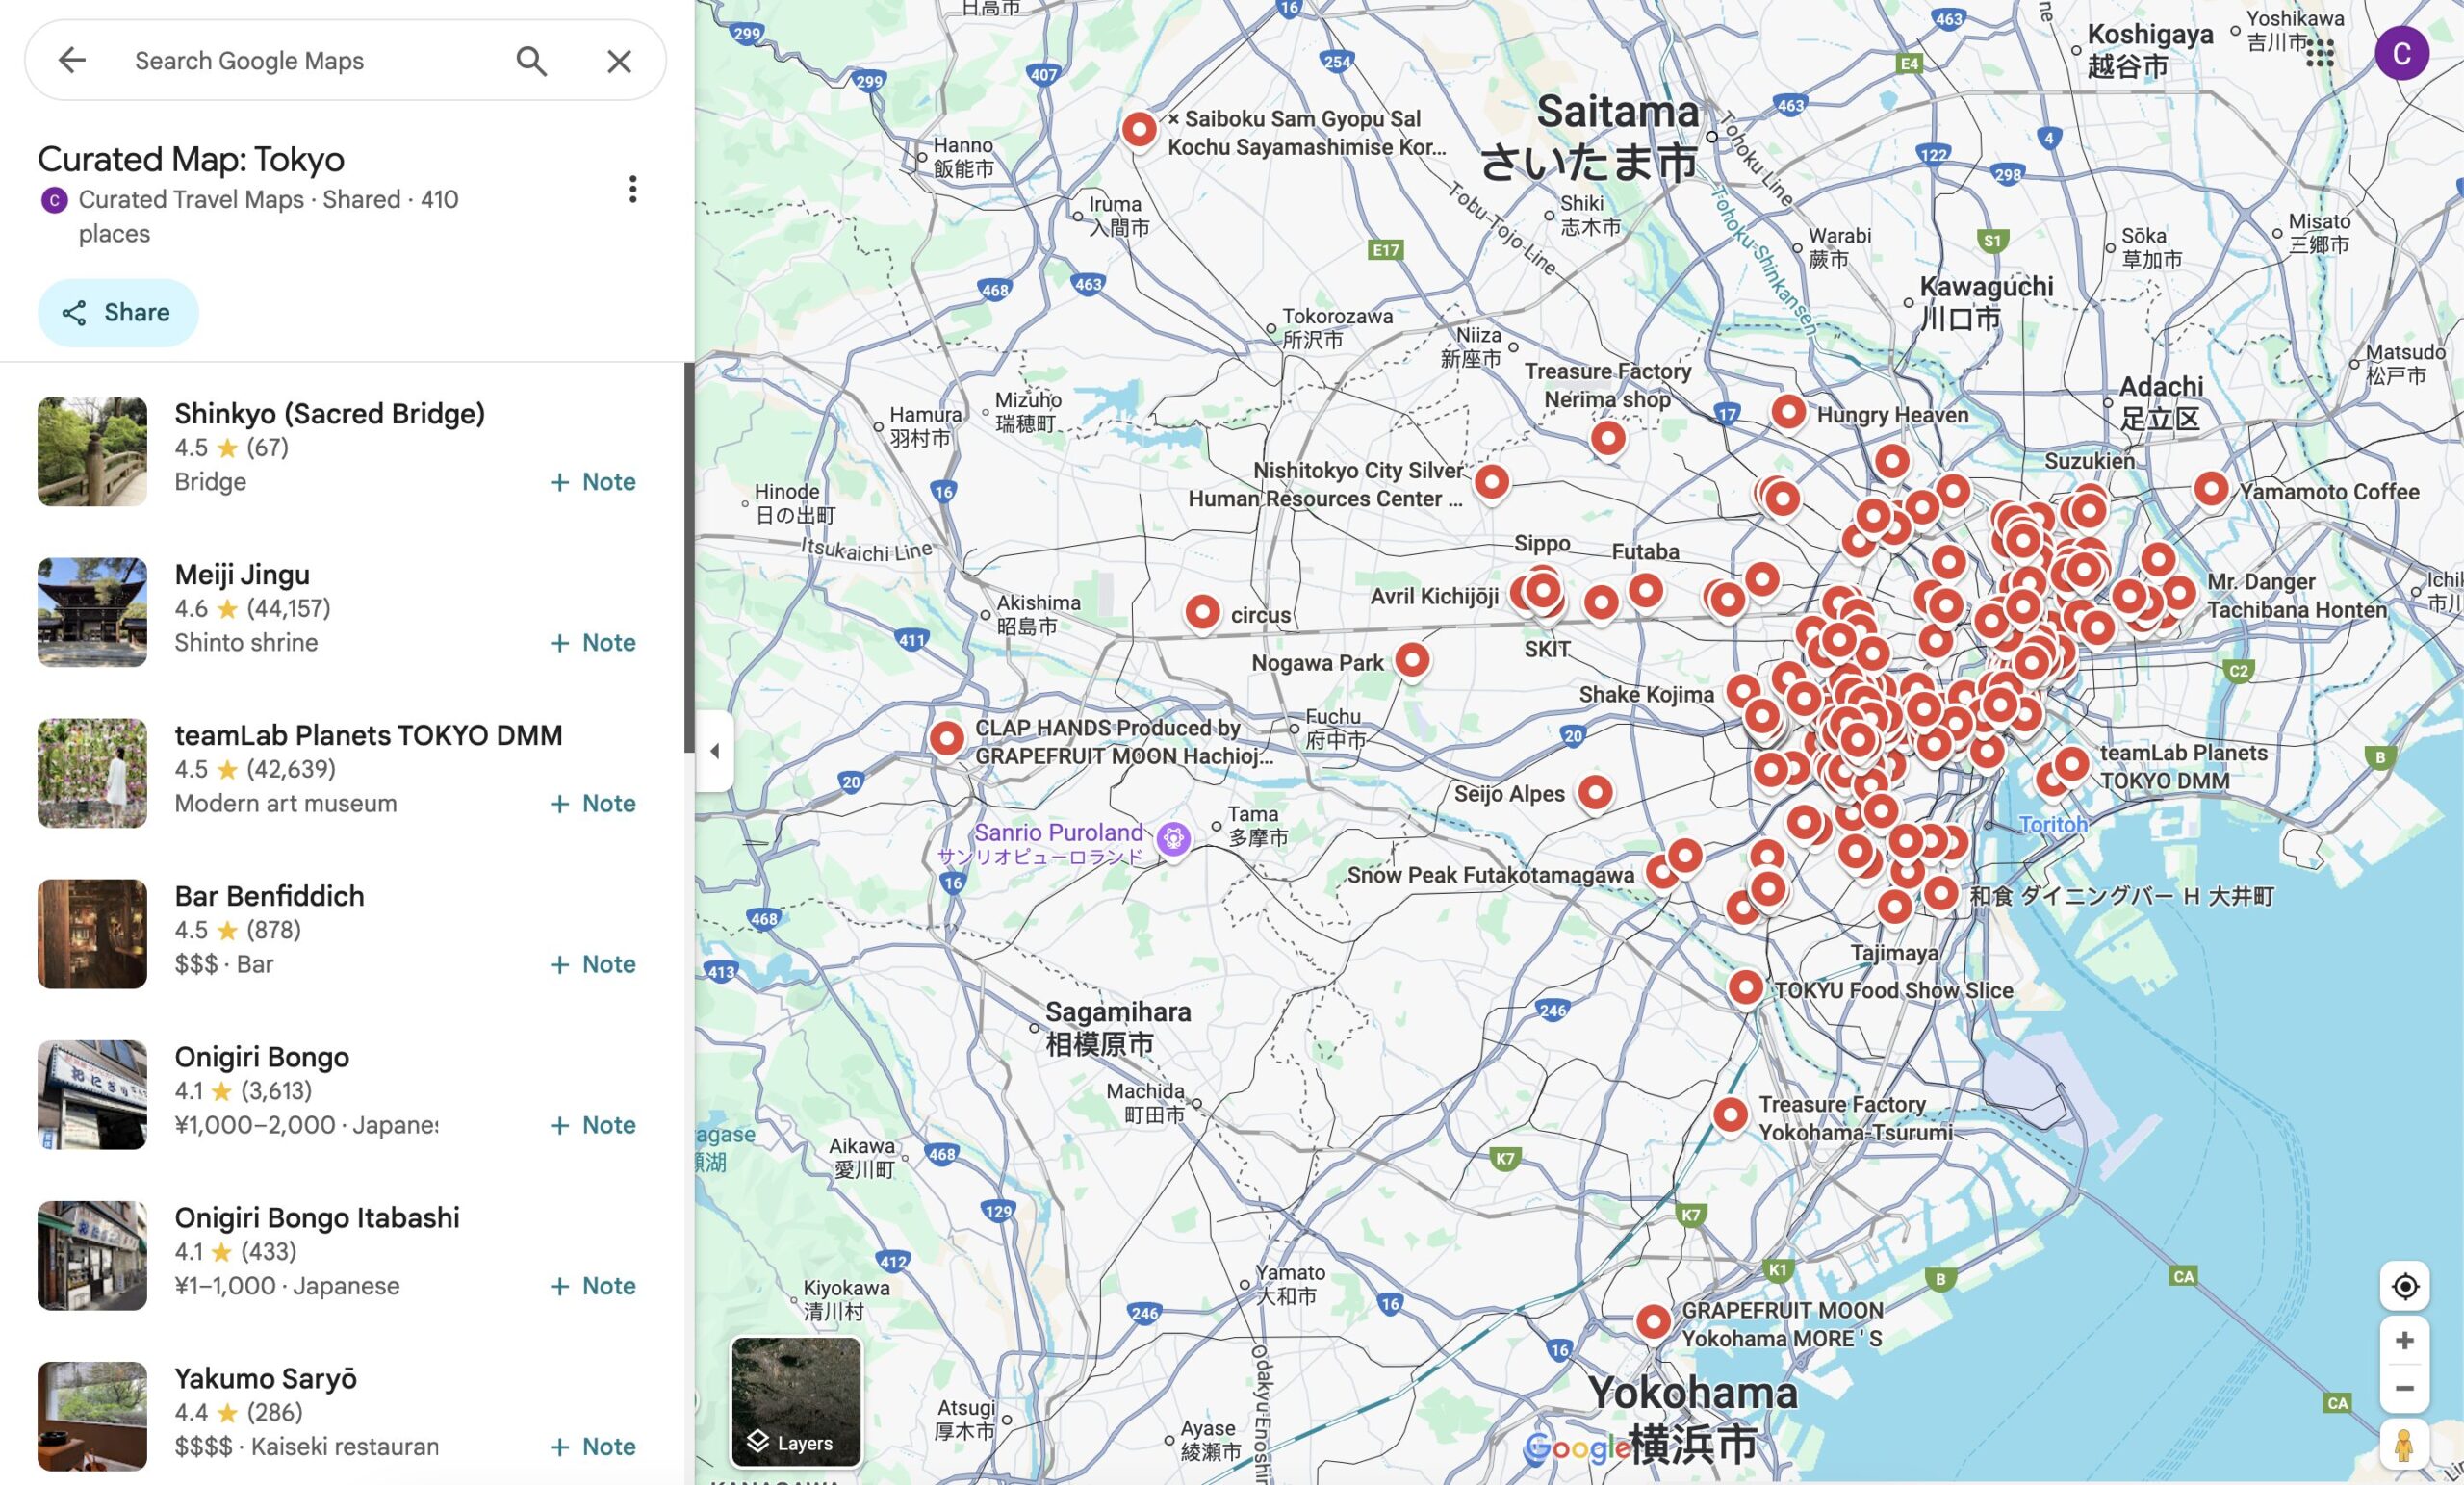2464x1485 pixels.
Task: Open Shinkyo (Sacred Bridge) thumbnail photo
Action: click(92, 451)
